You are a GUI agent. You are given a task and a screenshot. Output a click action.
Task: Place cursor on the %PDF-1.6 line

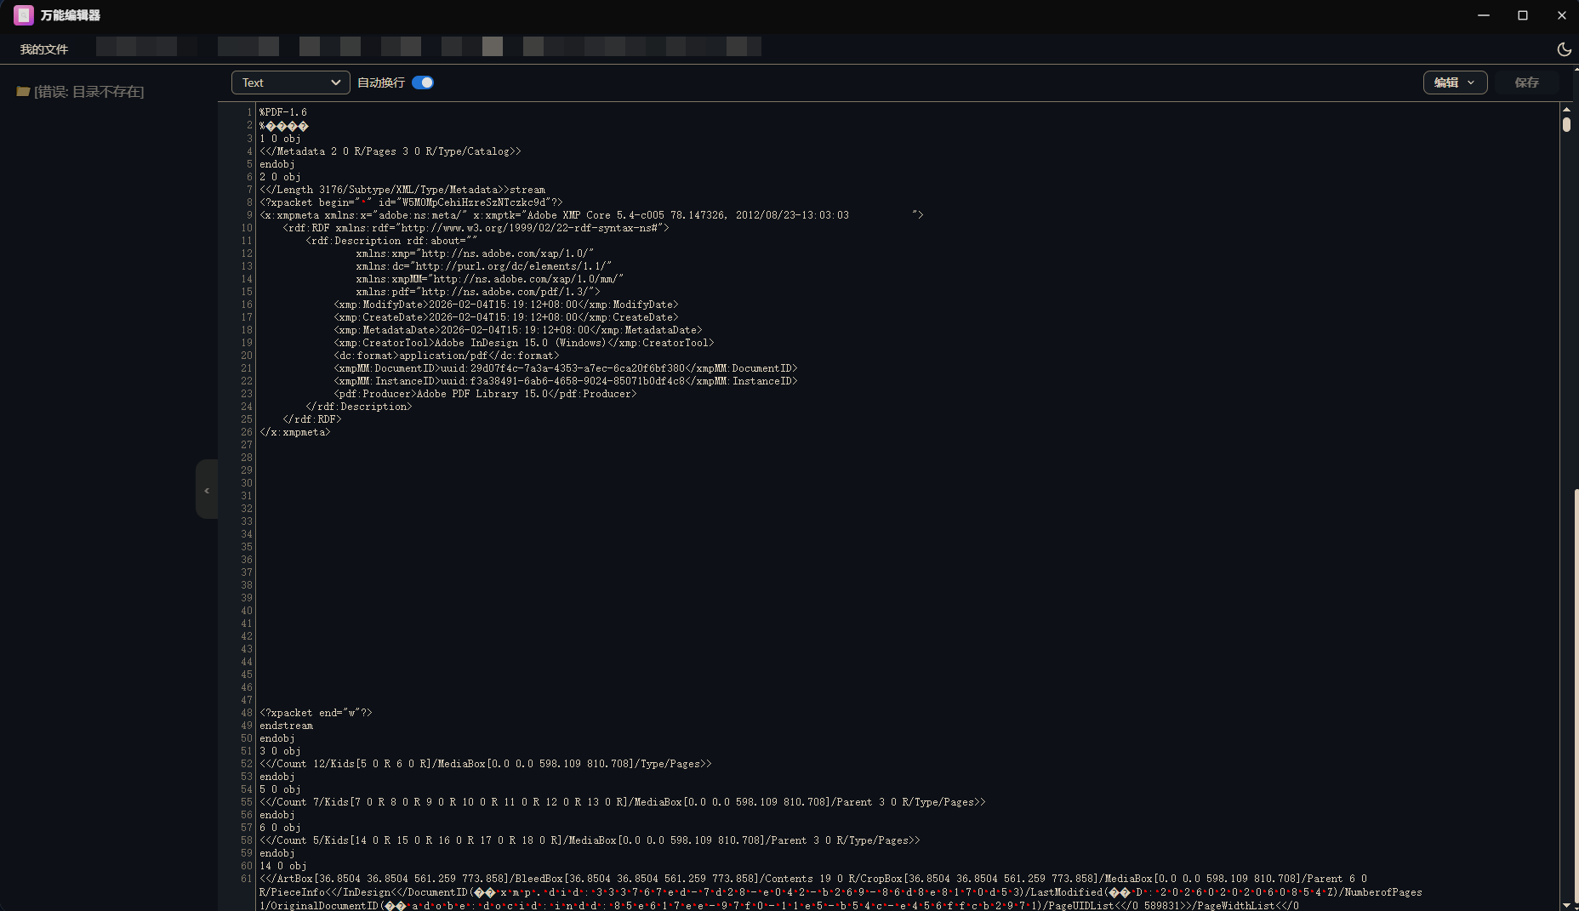tap(283, 112)
